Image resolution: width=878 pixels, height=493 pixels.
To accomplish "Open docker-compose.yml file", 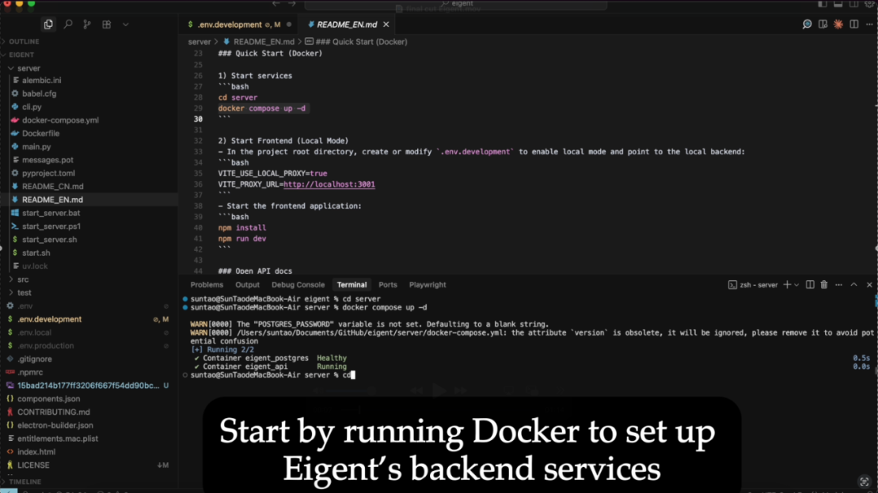I will 60,120.
